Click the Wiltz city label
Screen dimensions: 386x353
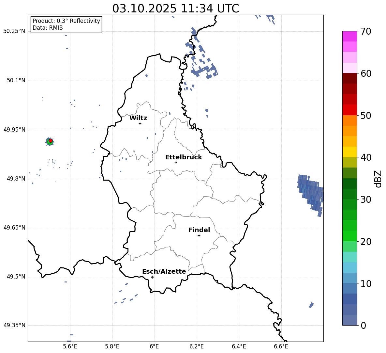click(x=138, y=118)
